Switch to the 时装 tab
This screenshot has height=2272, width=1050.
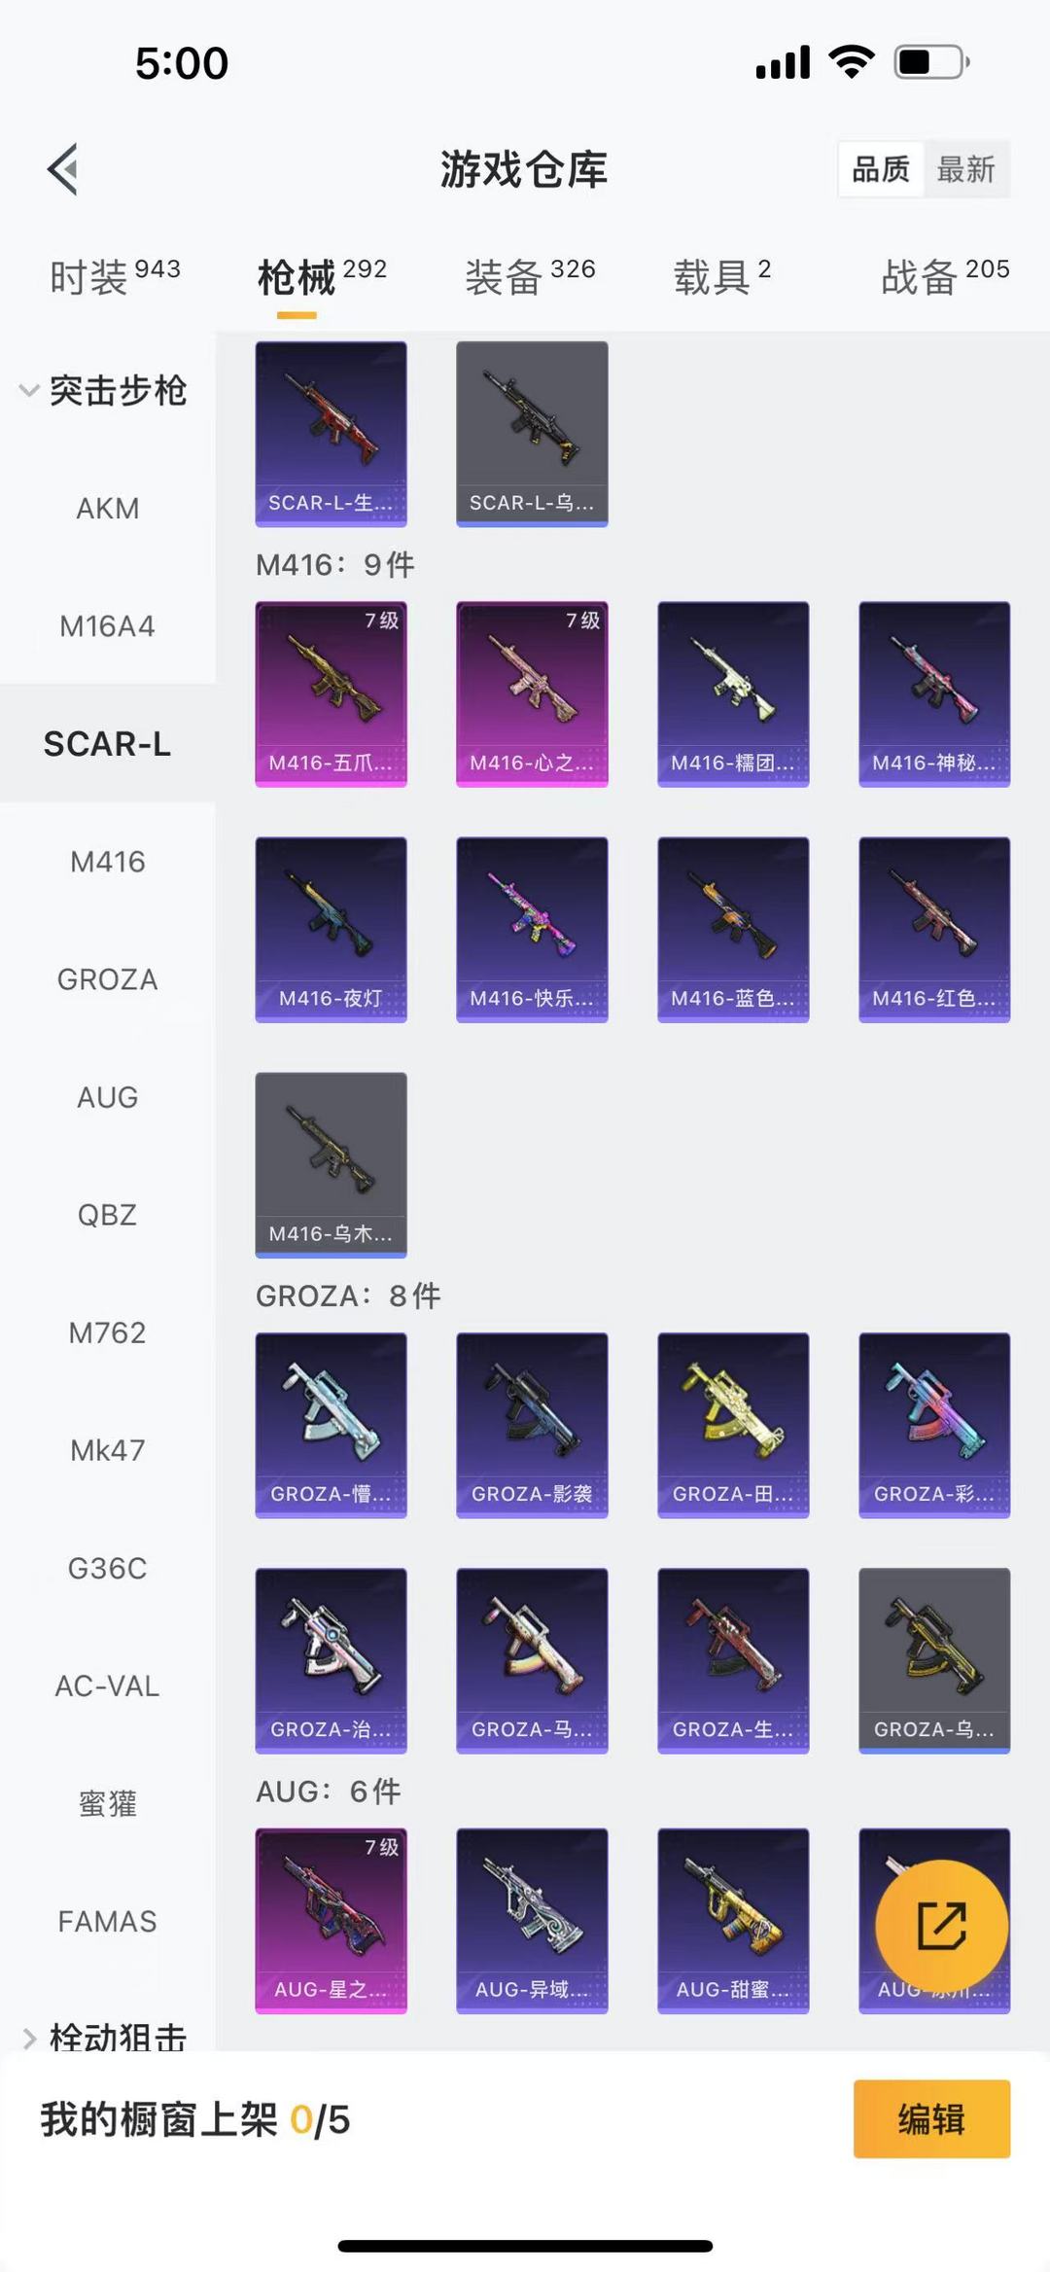click(115, 277)
